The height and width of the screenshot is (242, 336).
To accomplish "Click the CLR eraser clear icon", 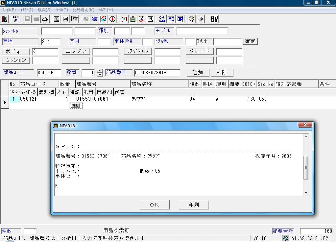I will click(16, 19).
